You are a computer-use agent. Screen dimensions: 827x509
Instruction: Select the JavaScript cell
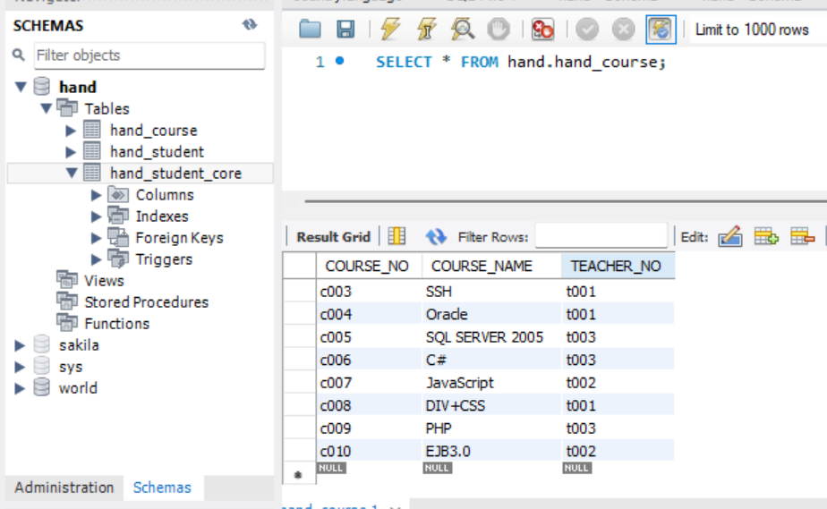[x=491, y=383]
